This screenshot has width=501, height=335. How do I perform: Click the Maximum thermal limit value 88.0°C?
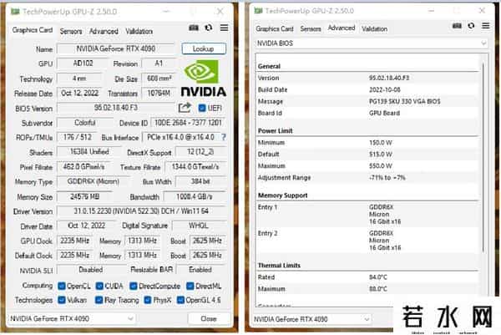(378, 289)
